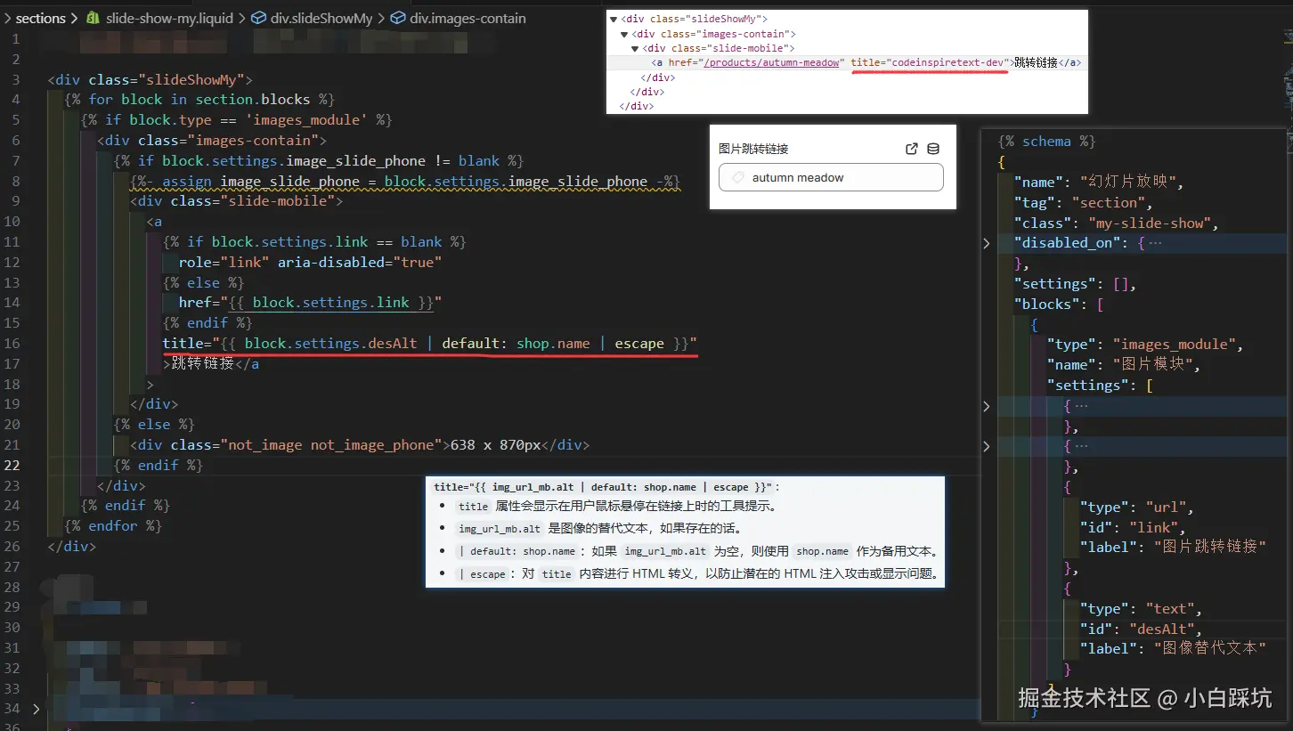Click the "blocks": [ schema line
The width and height of the screenshot is (1293, 731).
1059,304
